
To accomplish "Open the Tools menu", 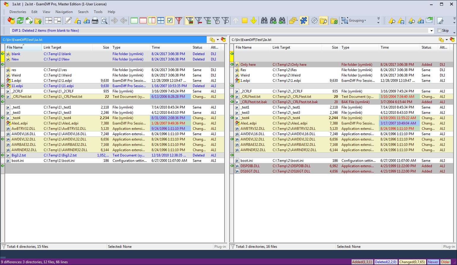I will pos(98,12).
